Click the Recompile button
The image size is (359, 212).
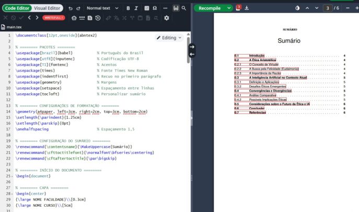coord(210,8)
